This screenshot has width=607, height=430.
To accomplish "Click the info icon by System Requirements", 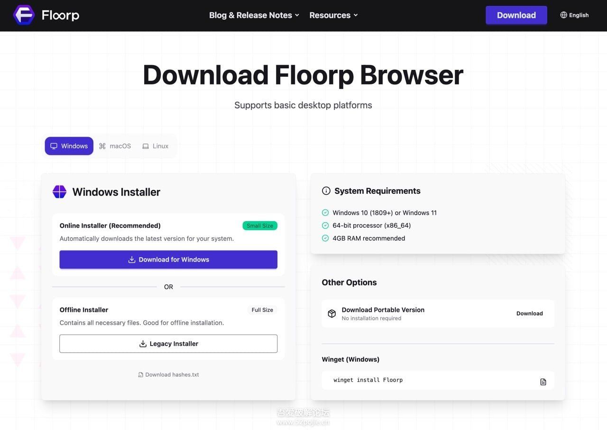I will click(x=326, y=191).
